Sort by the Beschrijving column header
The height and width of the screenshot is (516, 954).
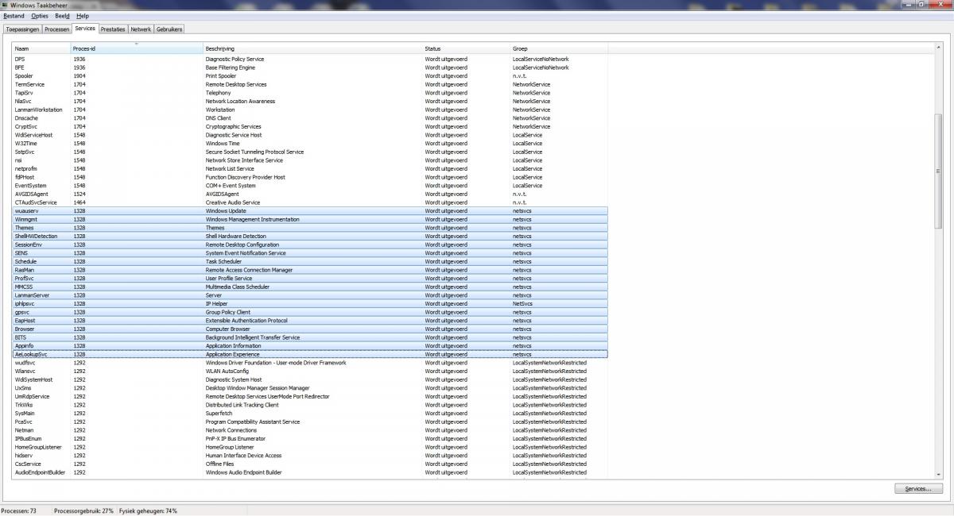click(x=313, y=49)
